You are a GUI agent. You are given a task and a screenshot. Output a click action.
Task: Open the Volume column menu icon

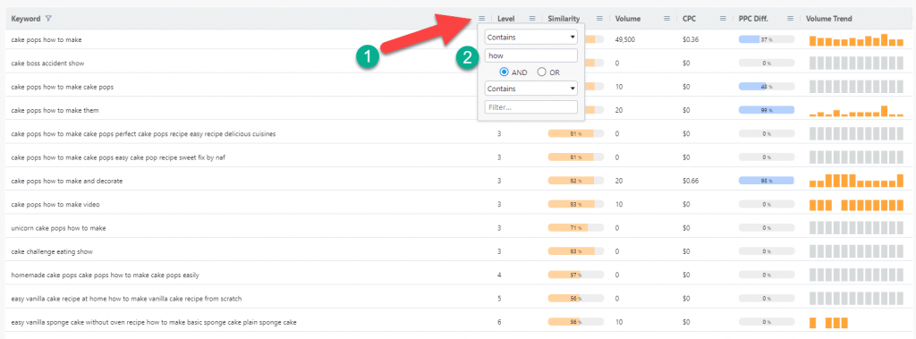pos(666,19)
